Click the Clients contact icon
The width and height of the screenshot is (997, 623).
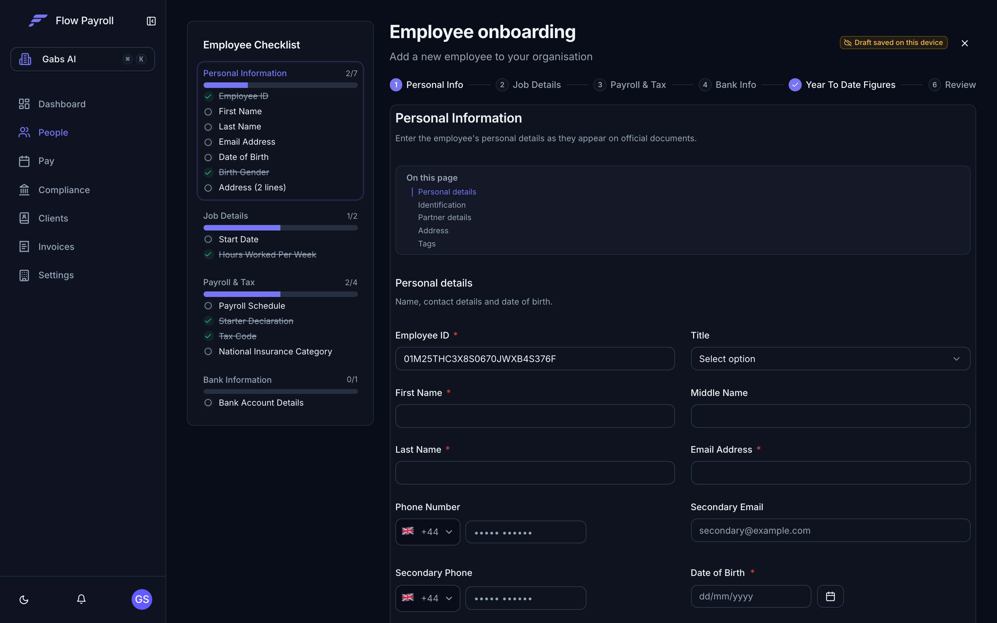24,218
